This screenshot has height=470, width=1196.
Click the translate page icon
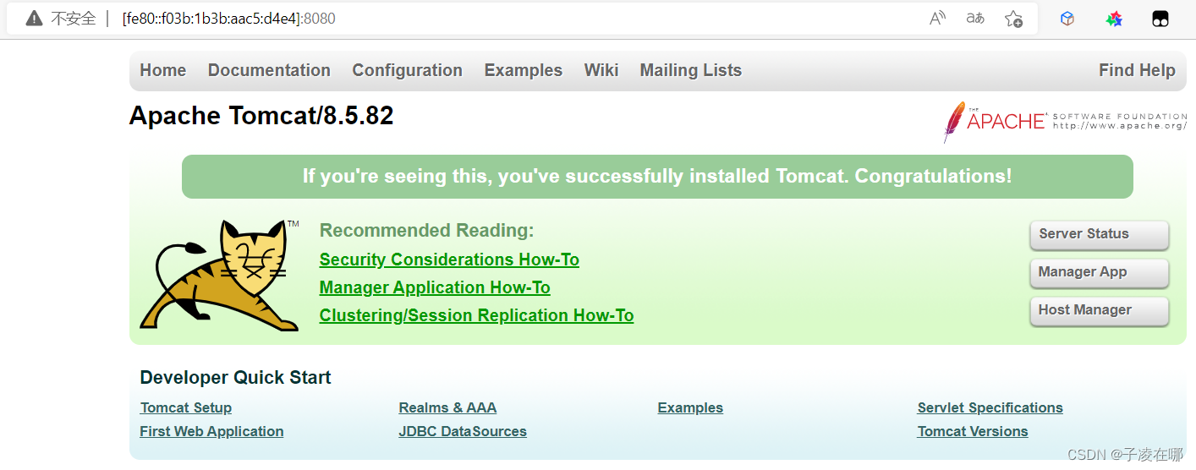point(975,19)
